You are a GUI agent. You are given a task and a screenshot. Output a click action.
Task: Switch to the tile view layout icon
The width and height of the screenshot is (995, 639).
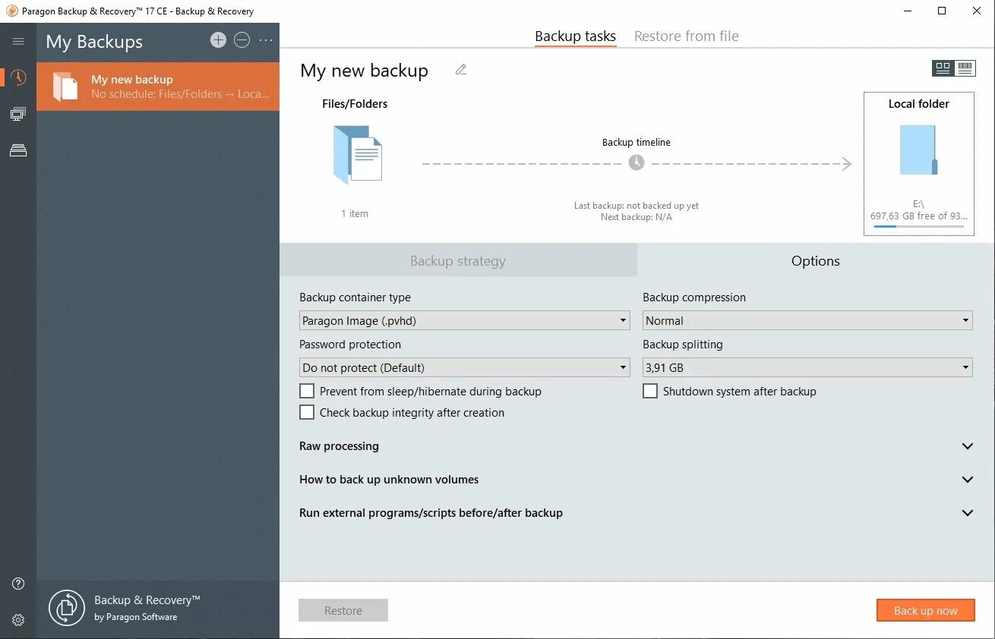(x=943, y=68)
